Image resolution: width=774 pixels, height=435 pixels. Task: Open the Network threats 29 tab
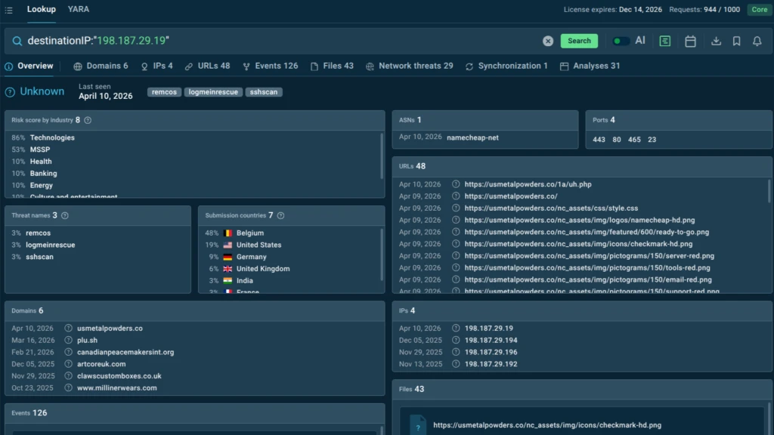(409, 66)
